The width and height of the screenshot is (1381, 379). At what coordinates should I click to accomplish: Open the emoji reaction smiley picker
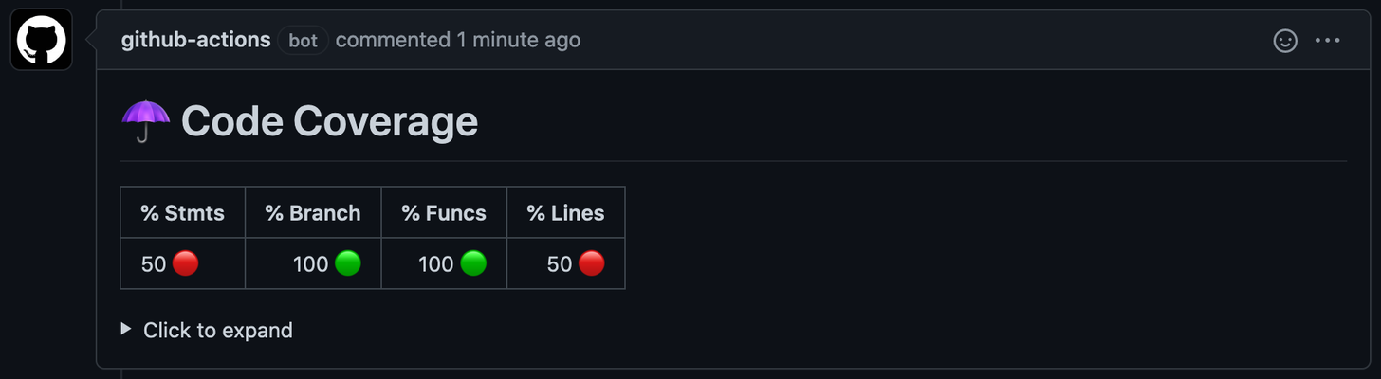tap(1284, 40)
